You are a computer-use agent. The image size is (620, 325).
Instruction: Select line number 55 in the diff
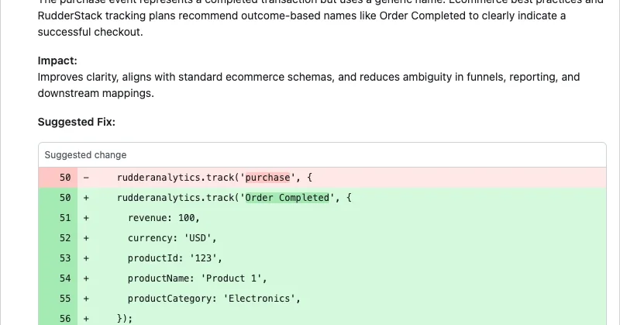pos(65,299)
